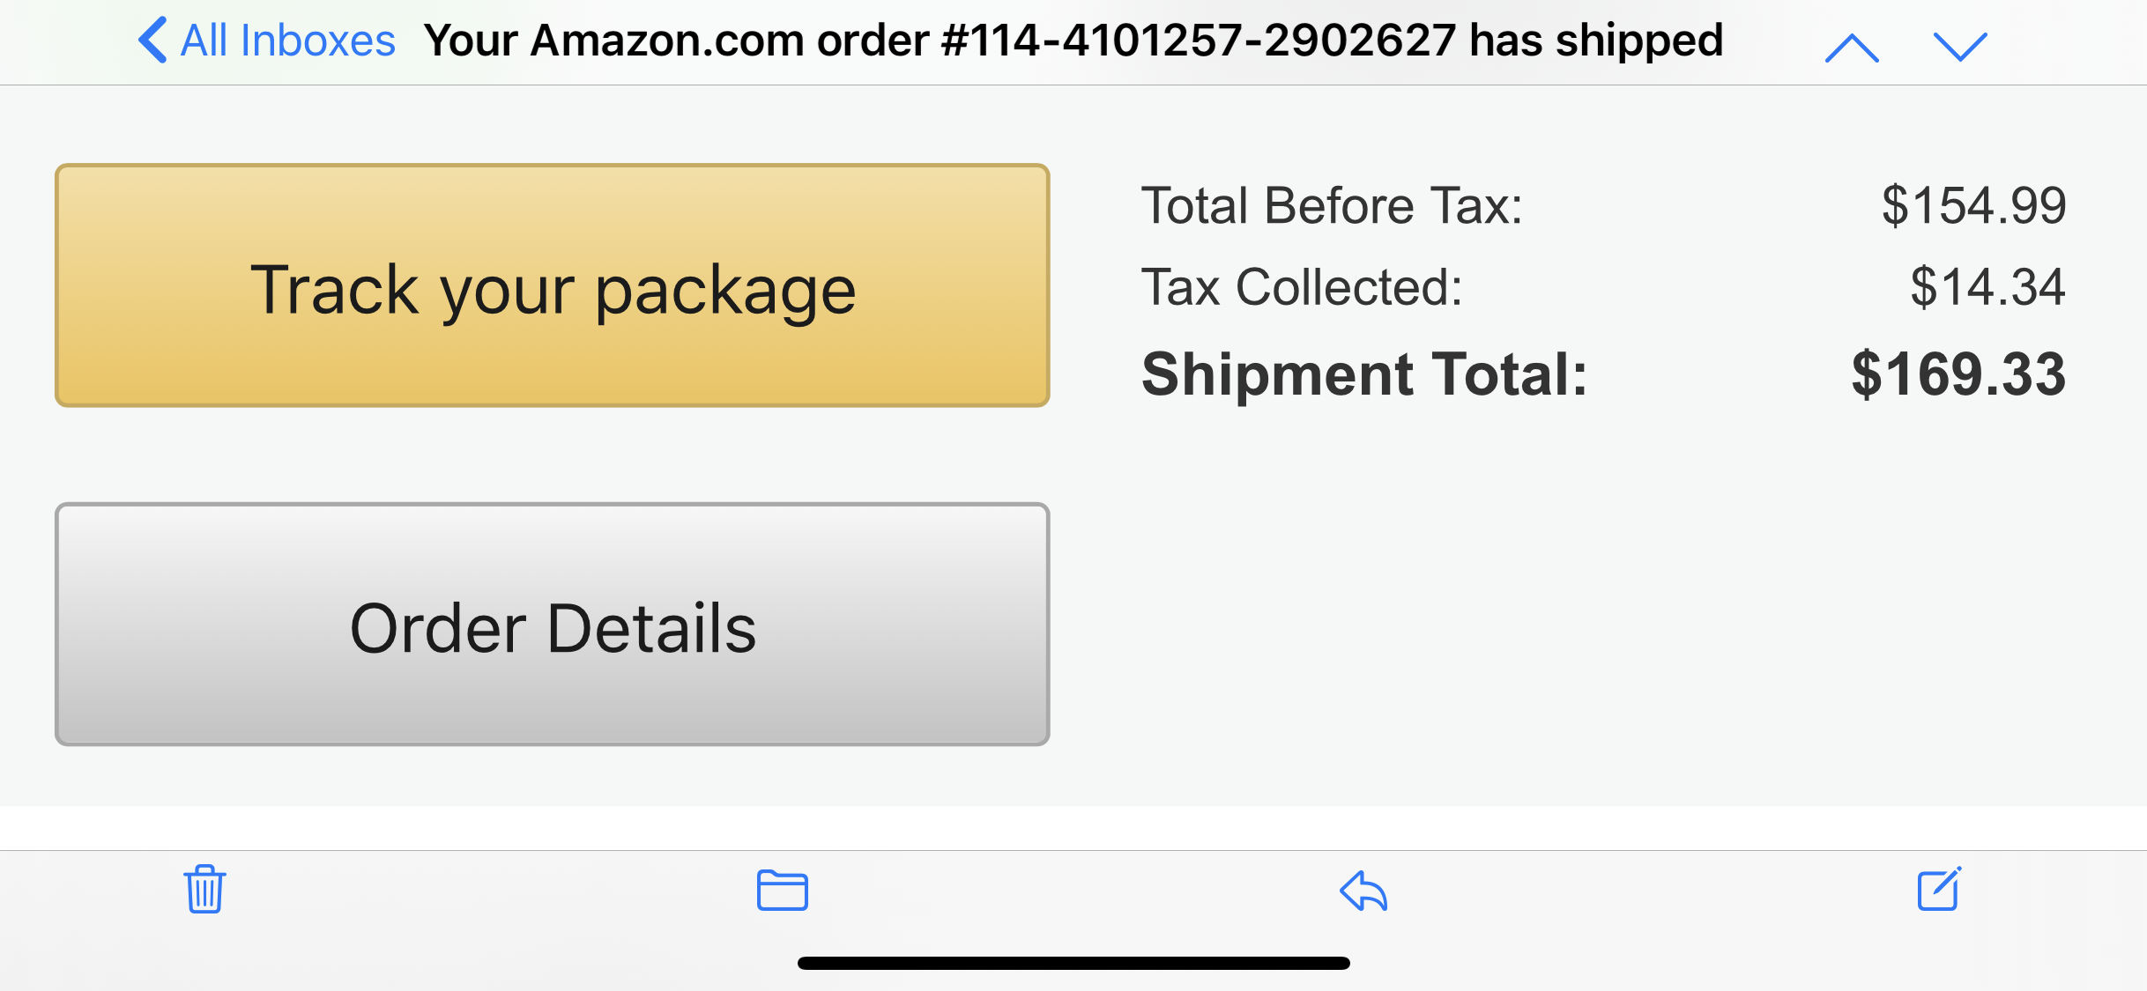Click the $169.33 shipment total amount

click(x=1958, y=374)
